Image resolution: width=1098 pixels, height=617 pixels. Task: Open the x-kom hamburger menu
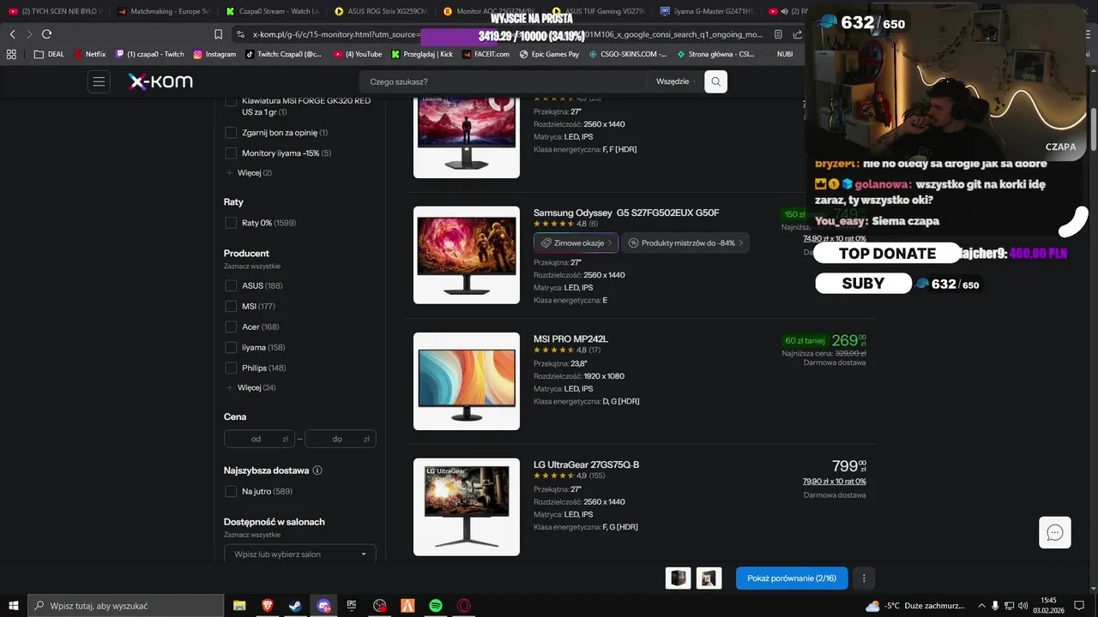coord(99,81)
